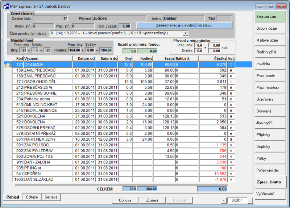Open Seznam zam. employee list

point(270,17)
